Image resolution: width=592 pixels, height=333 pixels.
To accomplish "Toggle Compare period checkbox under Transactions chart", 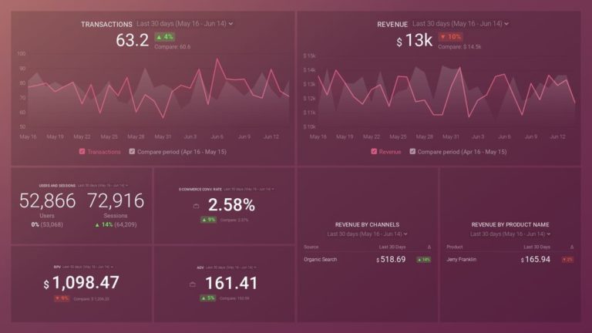I will (x=132, y=152).
